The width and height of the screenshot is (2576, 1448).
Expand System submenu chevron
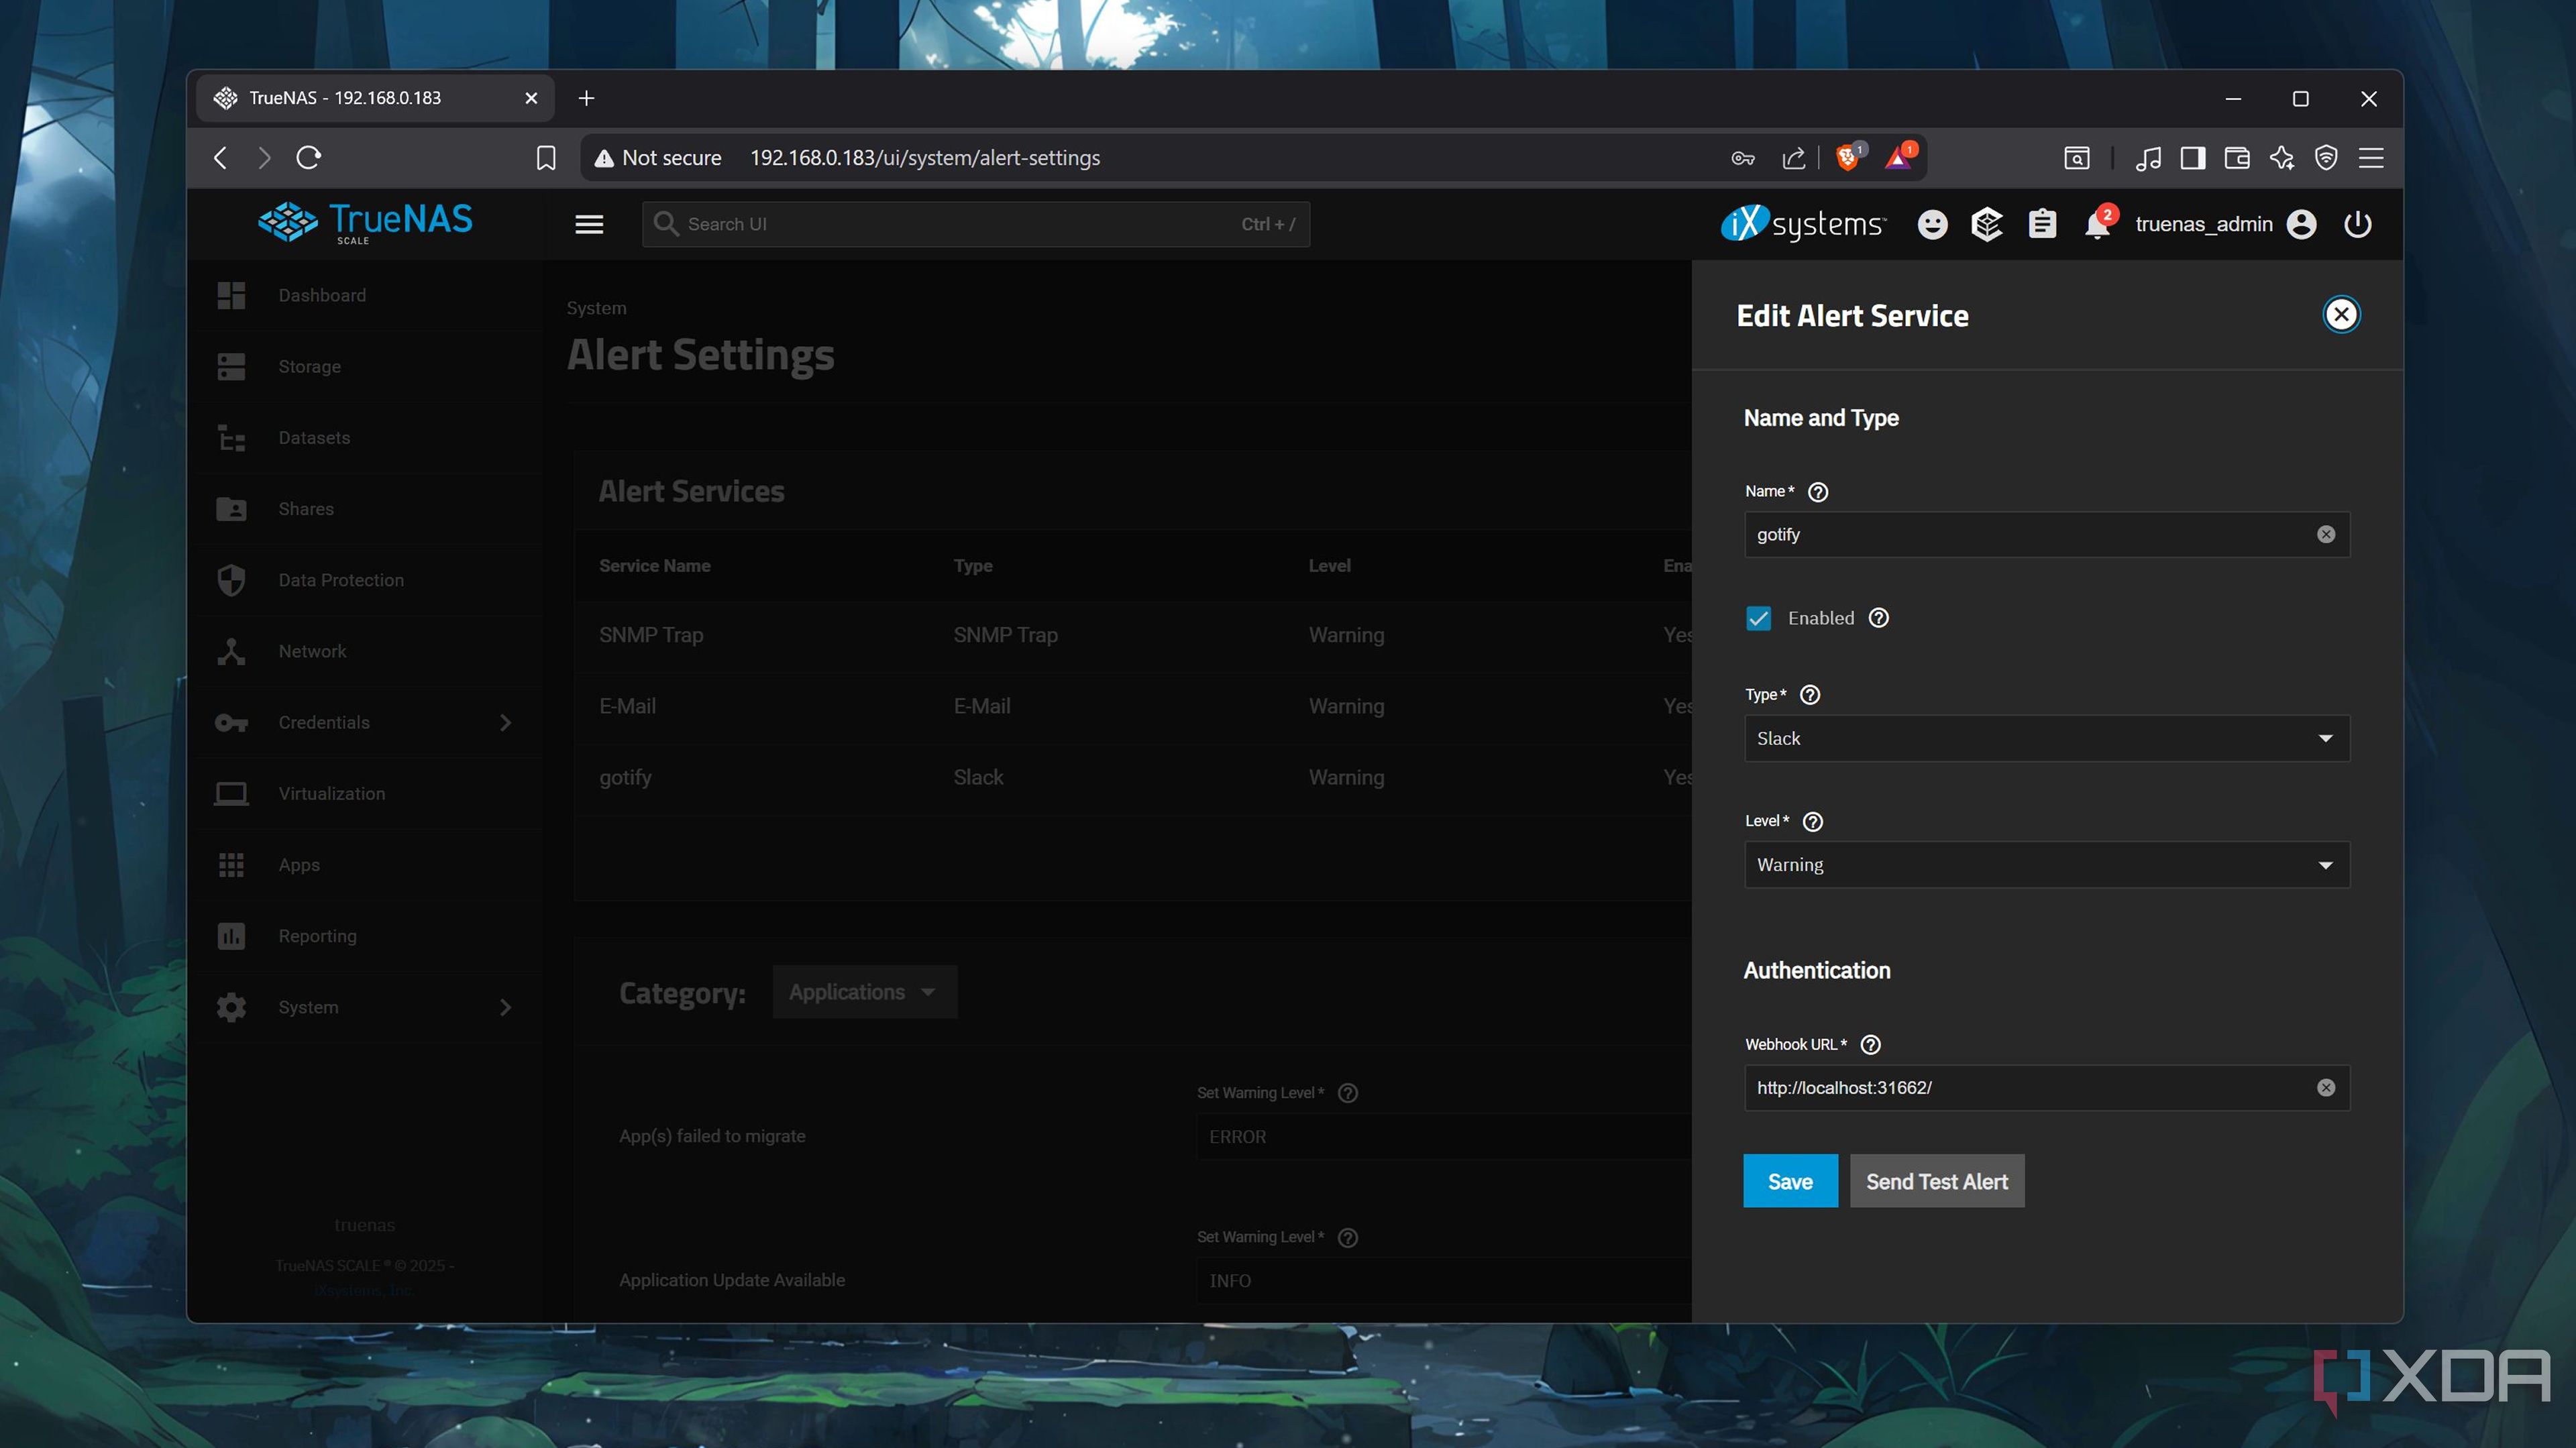coord(505,1006)
